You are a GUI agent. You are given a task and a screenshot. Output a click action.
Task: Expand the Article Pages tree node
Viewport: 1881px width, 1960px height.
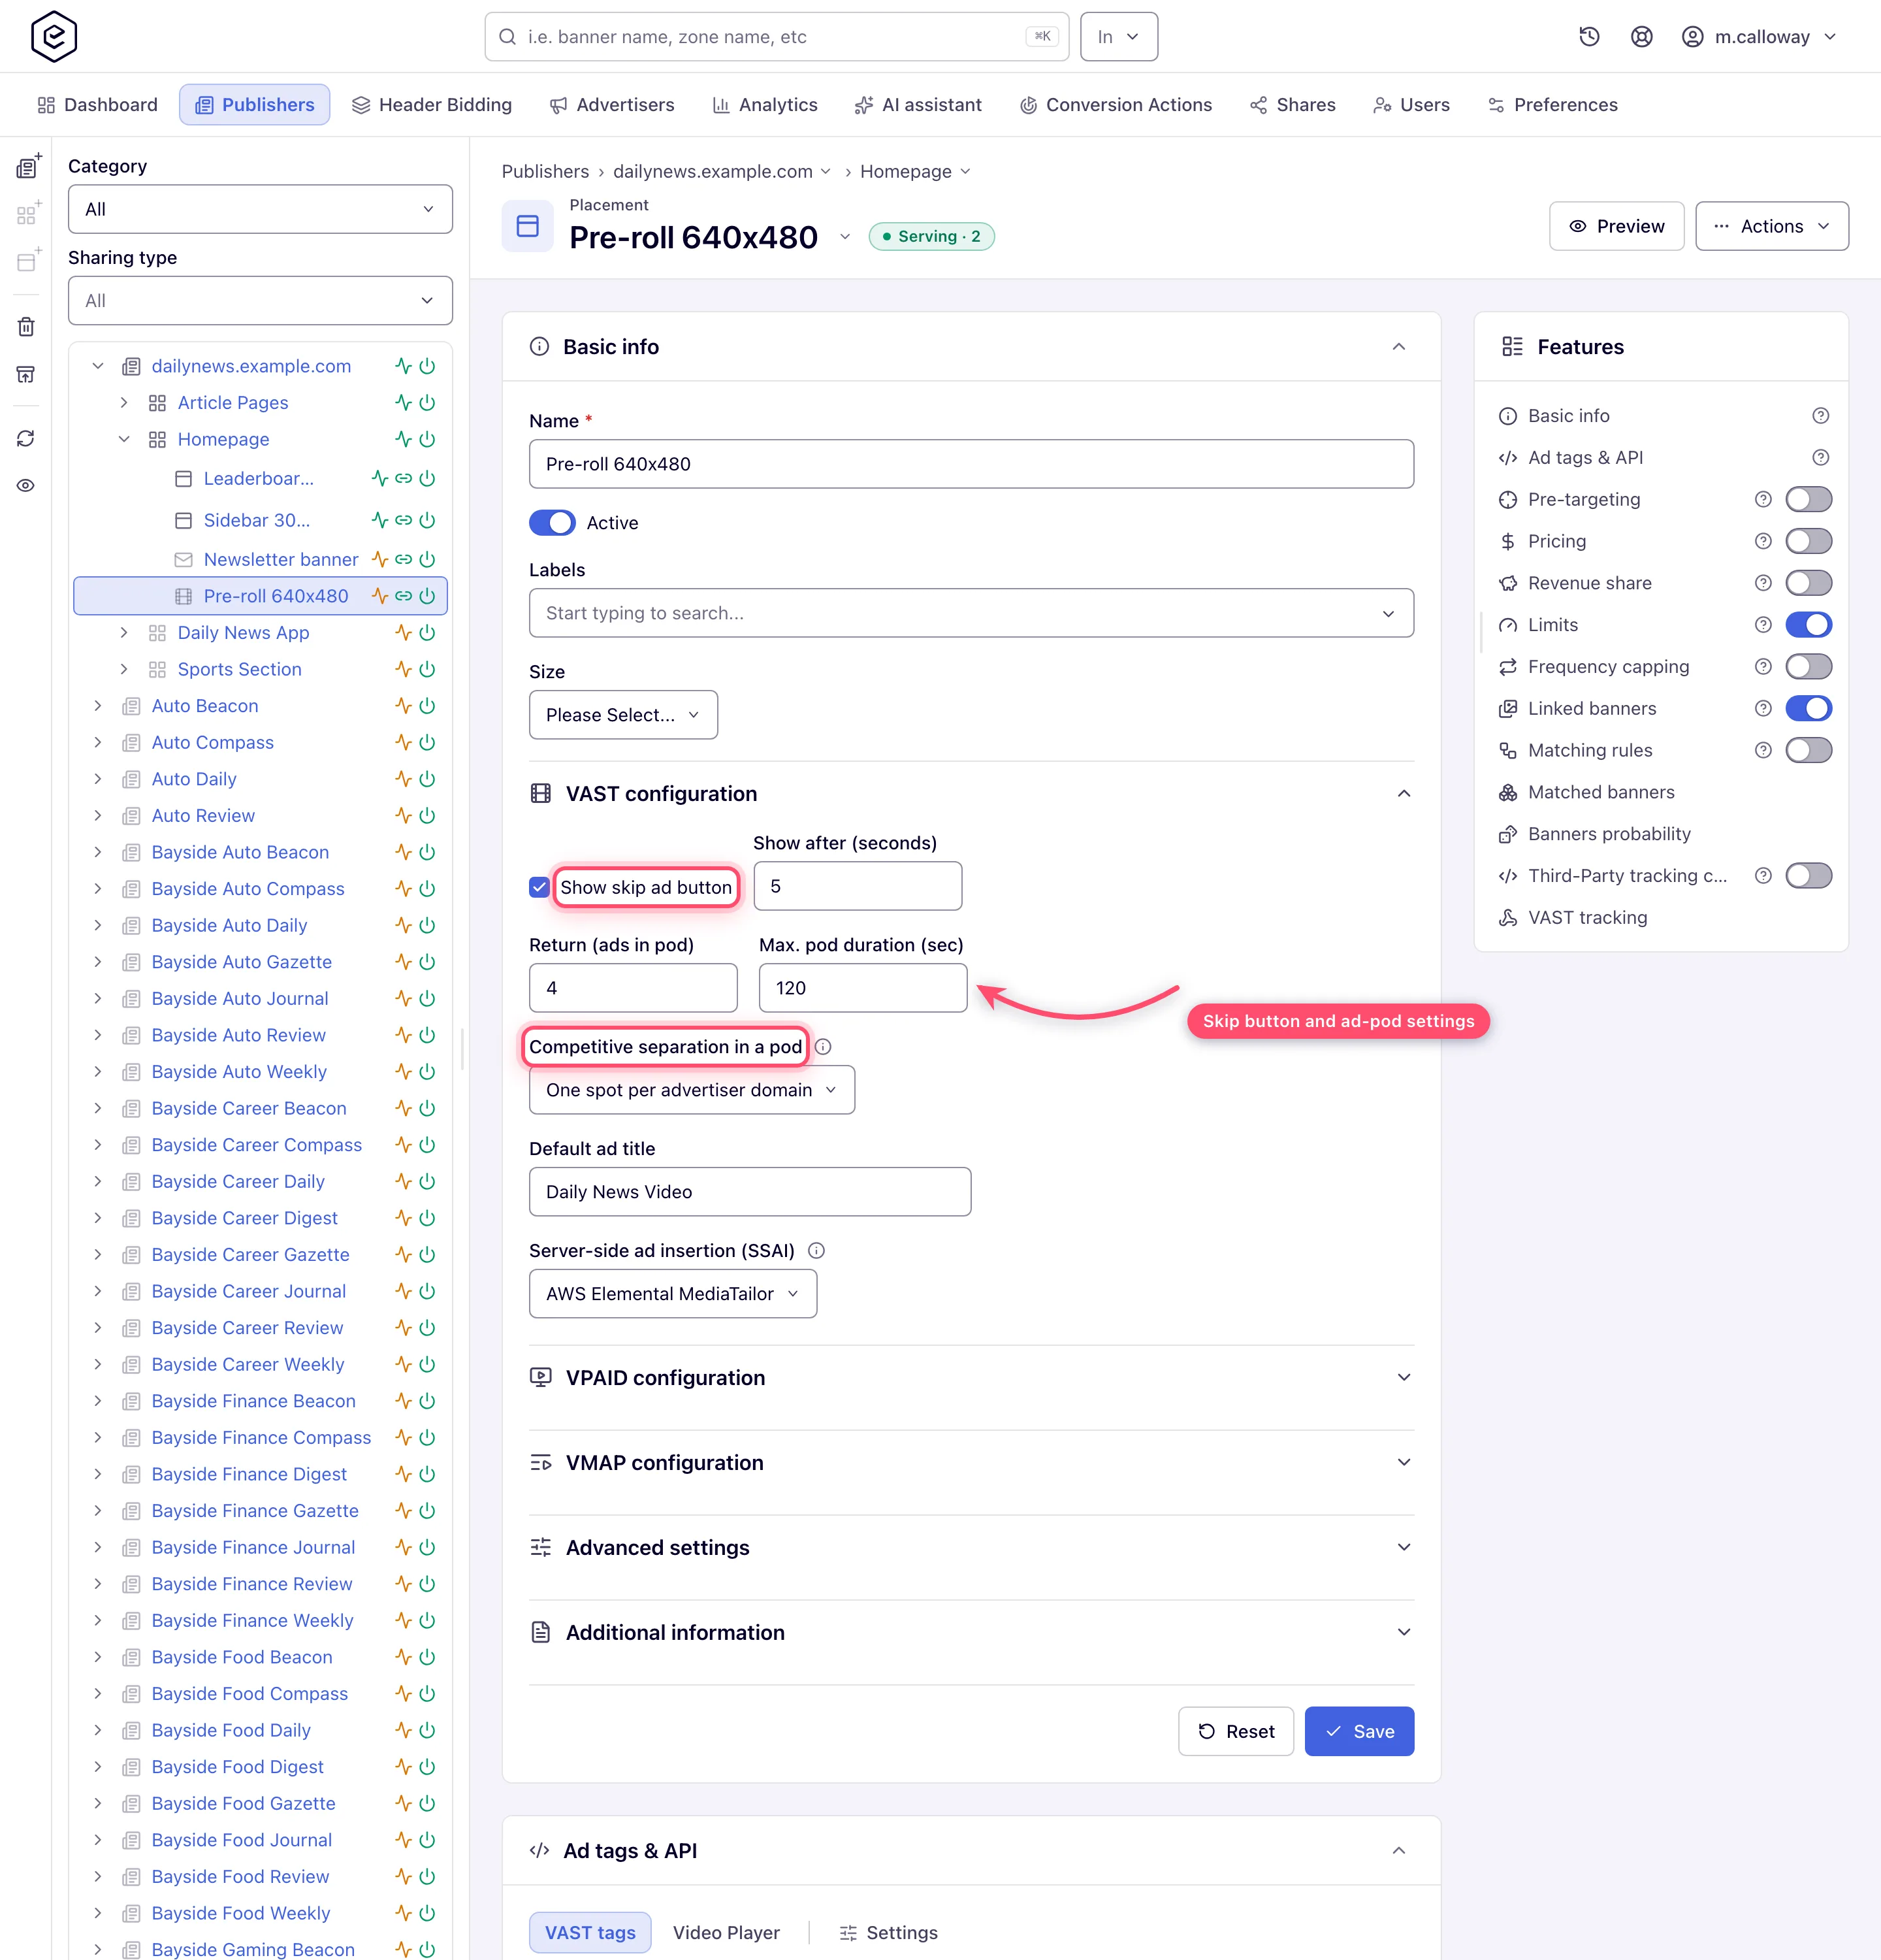point(124,403)
